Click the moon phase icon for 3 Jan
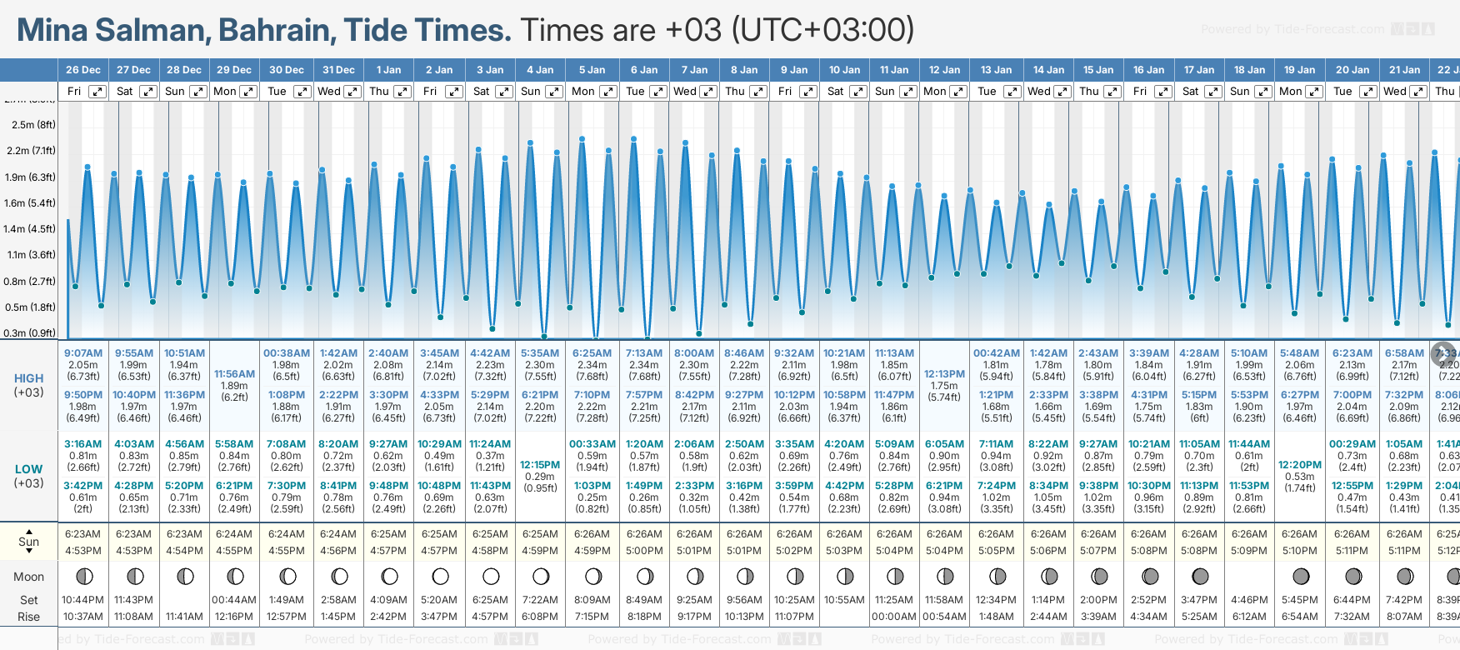Screen dimensions: 1460x650 [491, 576]
